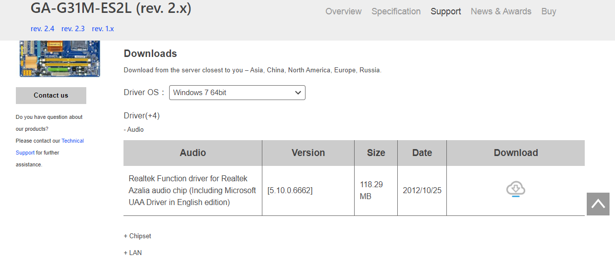
Task: Choose the rev. 2.3 link
Action: (73, 29)
